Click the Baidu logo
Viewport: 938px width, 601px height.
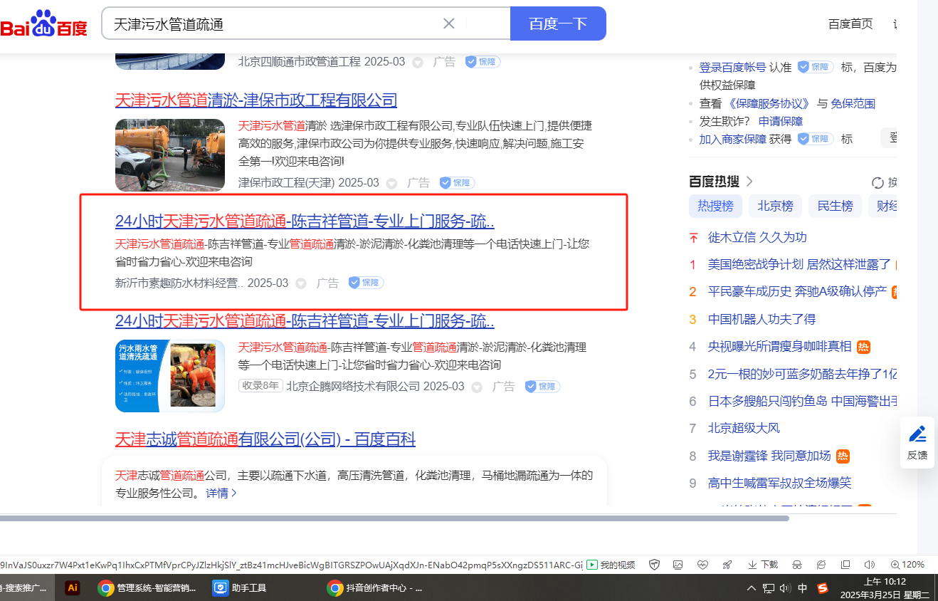44,25
